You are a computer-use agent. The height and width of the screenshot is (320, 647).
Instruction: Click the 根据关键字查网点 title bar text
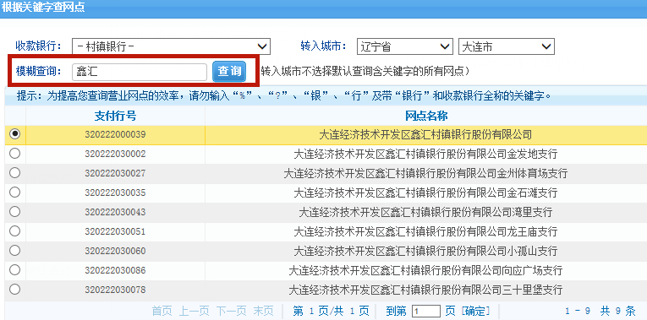pyautogui.click(x=43, y=8)
